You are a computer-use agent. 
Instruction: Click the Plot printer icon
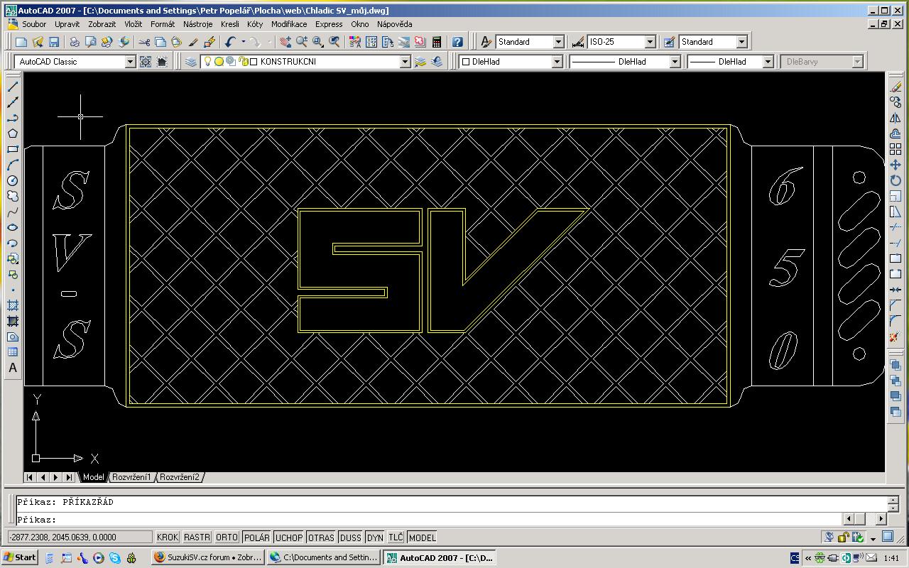(74, 42)
